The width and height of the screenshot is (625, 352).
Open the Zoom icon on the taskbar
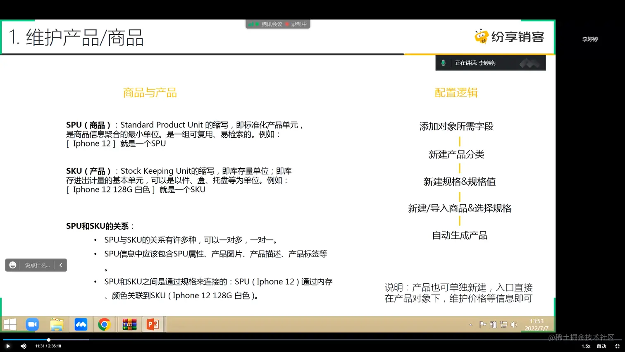pos(32,325)
